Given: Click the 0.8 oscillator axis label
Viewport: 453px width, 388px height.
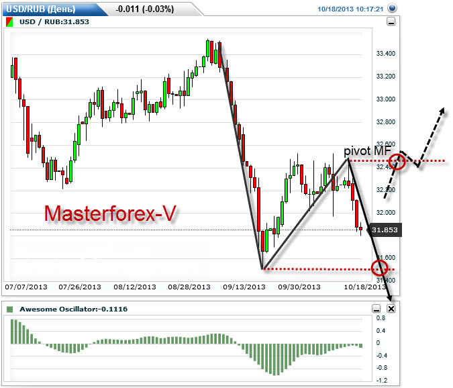Looking at the screenshot, I should tap(381, 318).
